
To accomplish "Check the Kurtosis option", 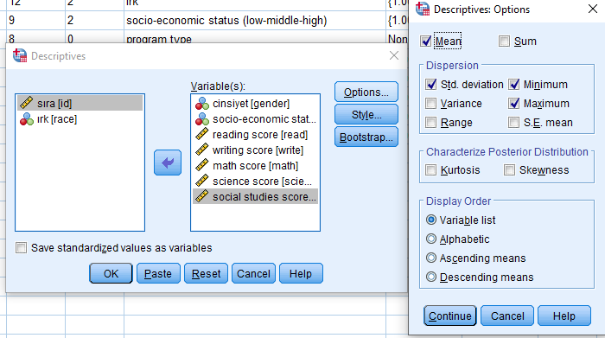I will 430,169.
